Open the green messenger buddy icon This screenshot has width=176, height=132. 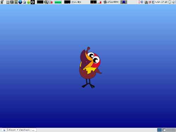tap(29, 2)
